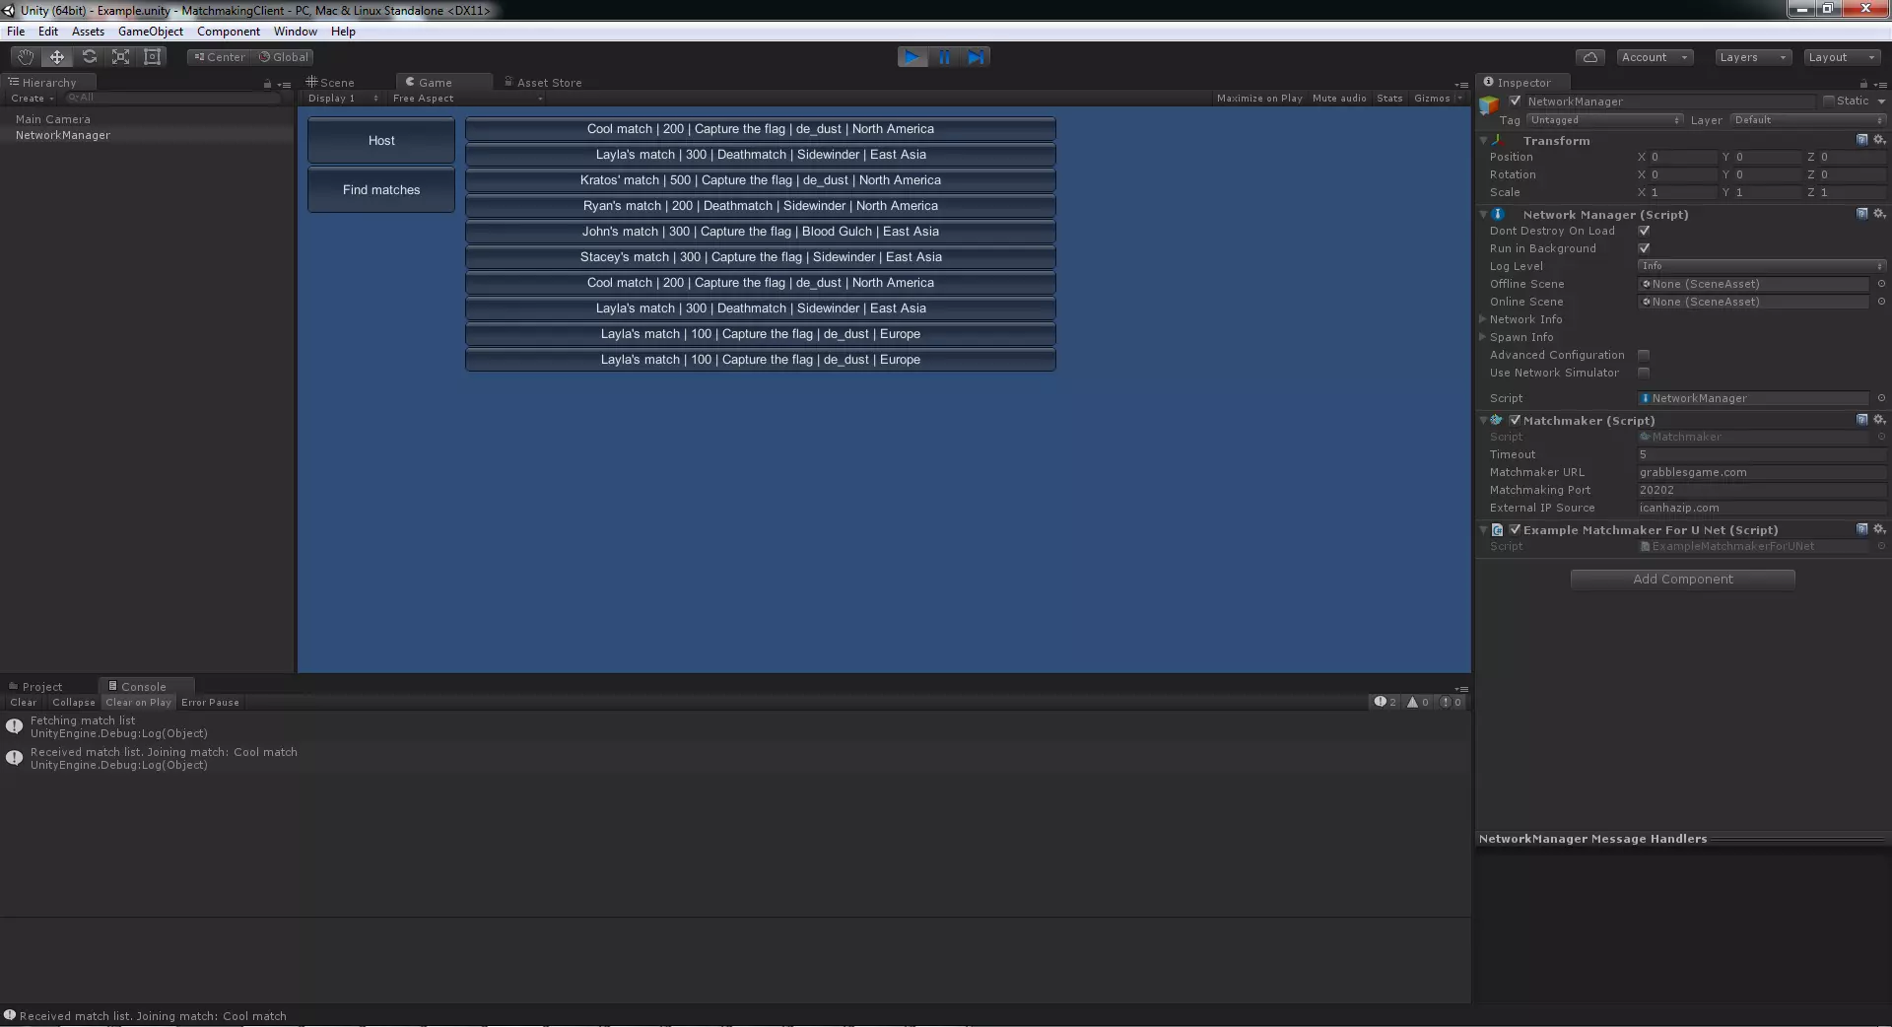The width and height of the screenshot is (1892, 1027).
Task: Switch to the Scene tab
Action: pos(330,83)
